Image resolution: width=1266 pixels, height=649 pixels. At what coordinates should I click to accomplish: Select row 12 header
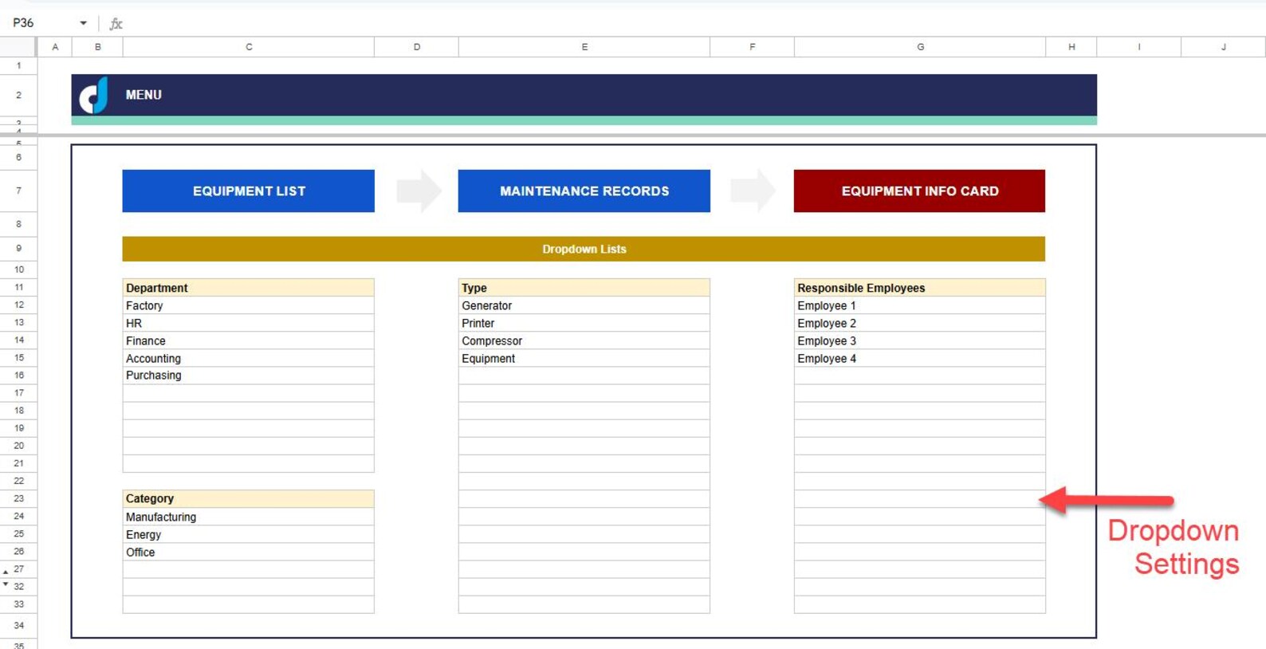point(18,305)
